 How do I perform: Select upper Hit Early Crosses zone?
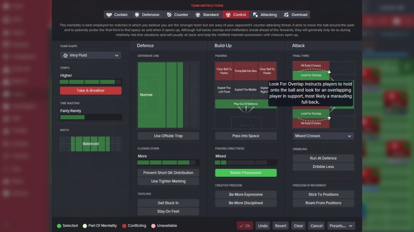311,66
